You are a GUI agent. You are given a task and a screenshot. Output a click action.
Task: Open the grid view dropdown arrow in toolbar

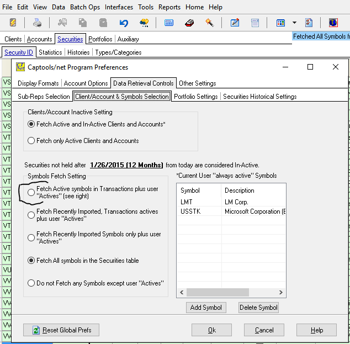[294, 23]
